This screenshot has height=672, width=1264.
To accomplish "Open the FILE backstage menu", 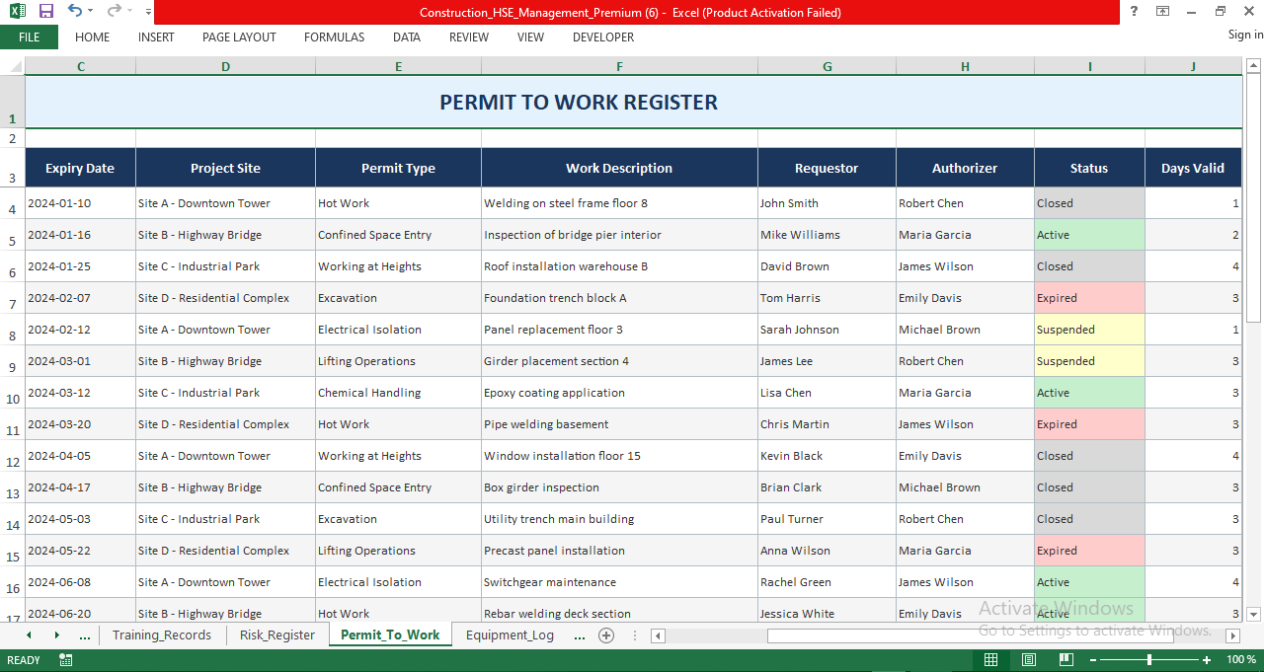I will 29,37.
